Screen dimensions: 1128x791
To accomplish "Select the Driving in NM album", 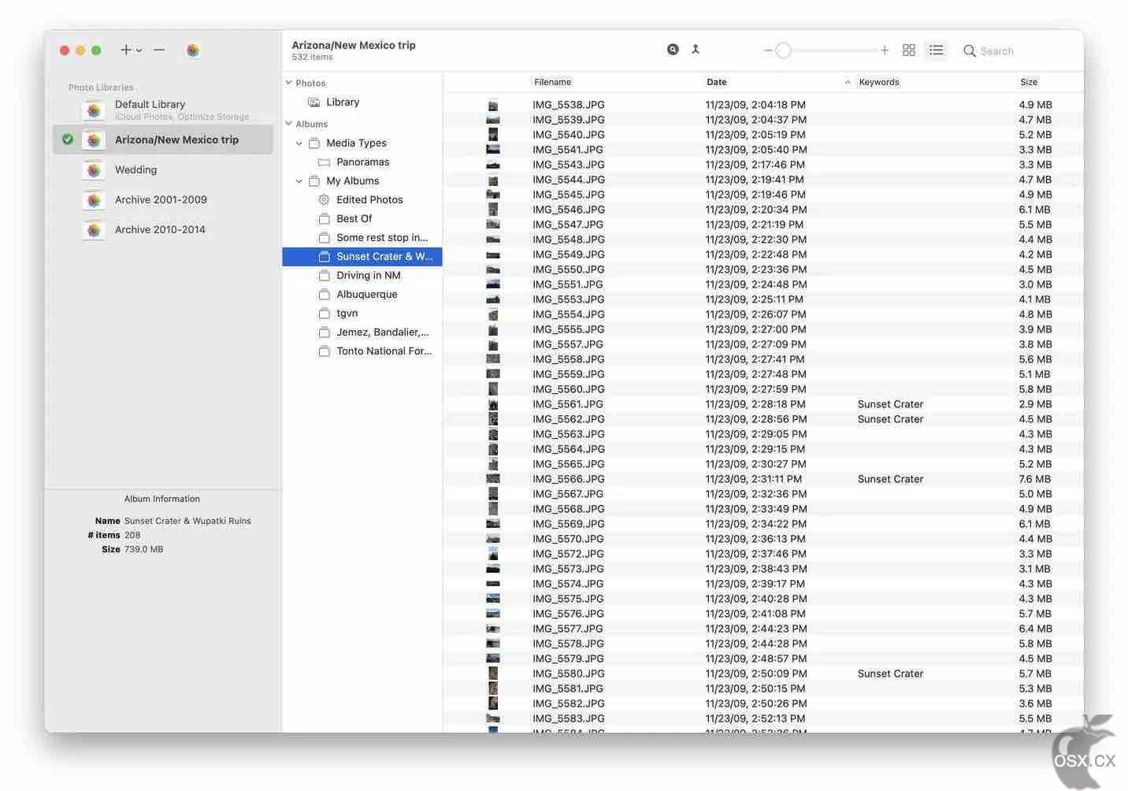I will pyautogui.click(x=362, y=276).
